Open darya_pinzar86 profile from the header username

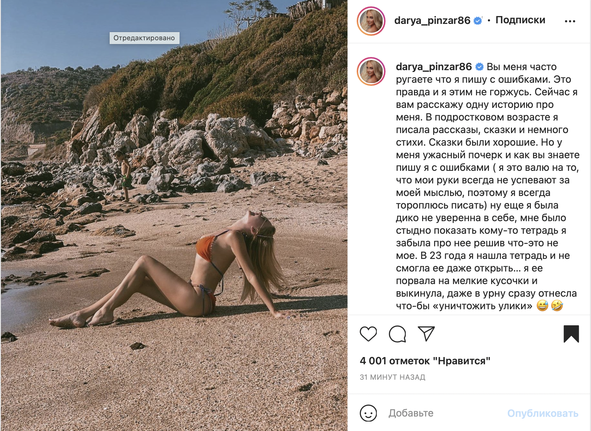[x=432, y=21]
